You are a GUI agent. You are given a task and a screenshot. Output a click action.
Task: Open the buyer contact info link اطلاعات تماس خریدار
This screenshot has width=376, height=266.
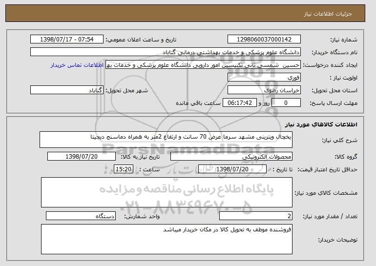point(77,65)
